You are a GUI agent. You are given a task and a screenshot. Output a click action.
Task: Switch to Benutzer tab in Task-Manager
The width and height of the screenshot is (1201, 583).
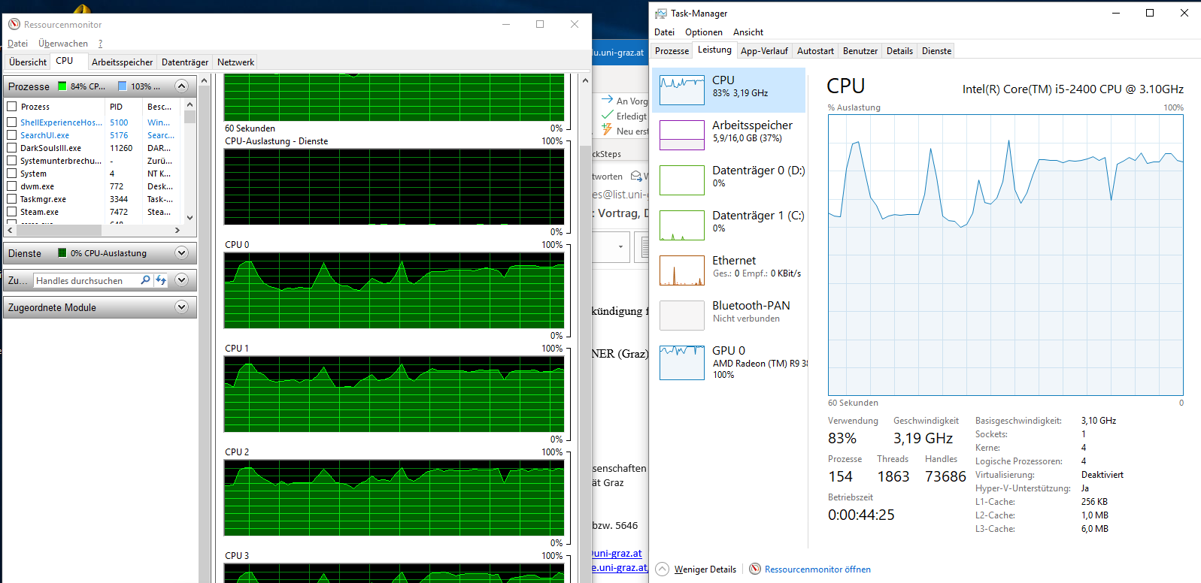pos(860,51)
